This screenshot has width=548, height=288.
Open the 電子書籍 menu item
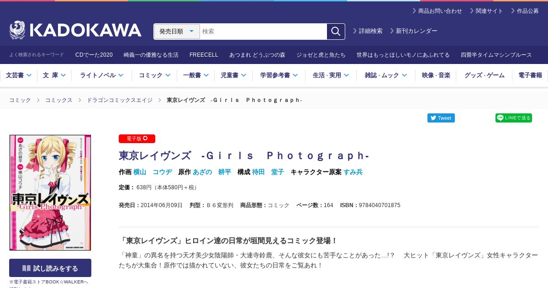(x=530, y=75)
